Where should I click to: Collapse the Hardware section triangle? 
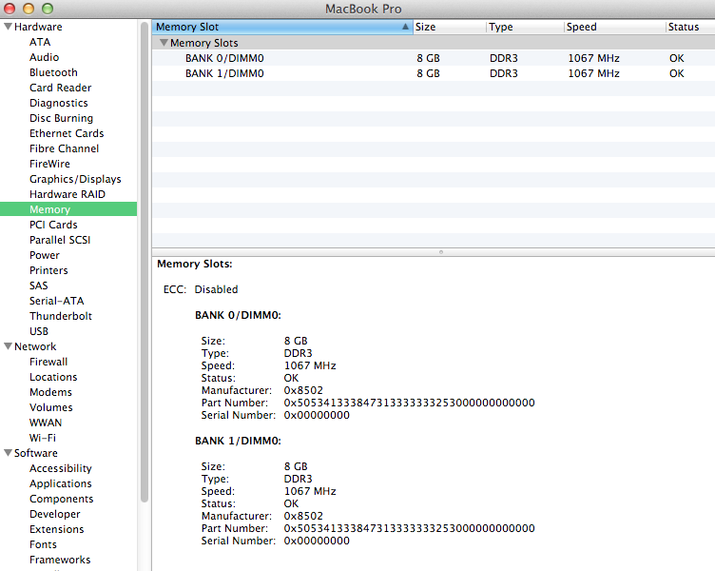click(x=8, y=27)
